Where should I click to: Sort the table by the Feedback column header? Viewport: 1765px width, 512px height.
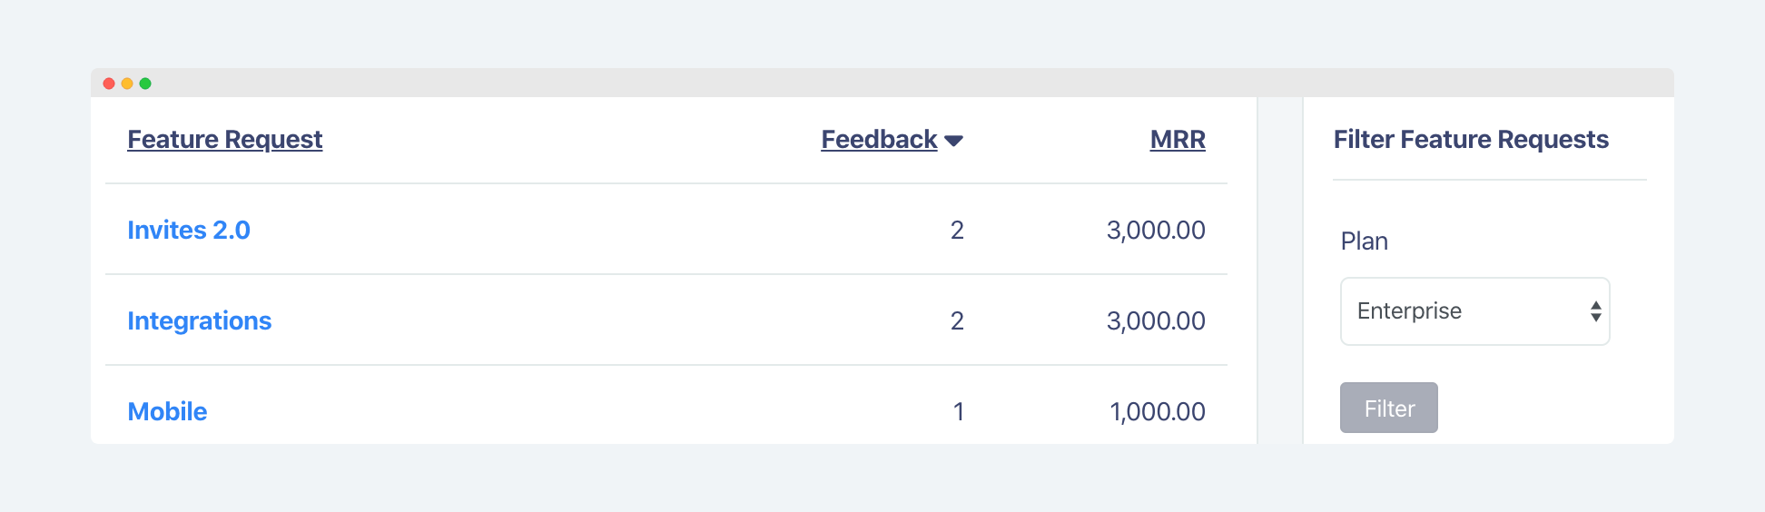click(879, 140)
